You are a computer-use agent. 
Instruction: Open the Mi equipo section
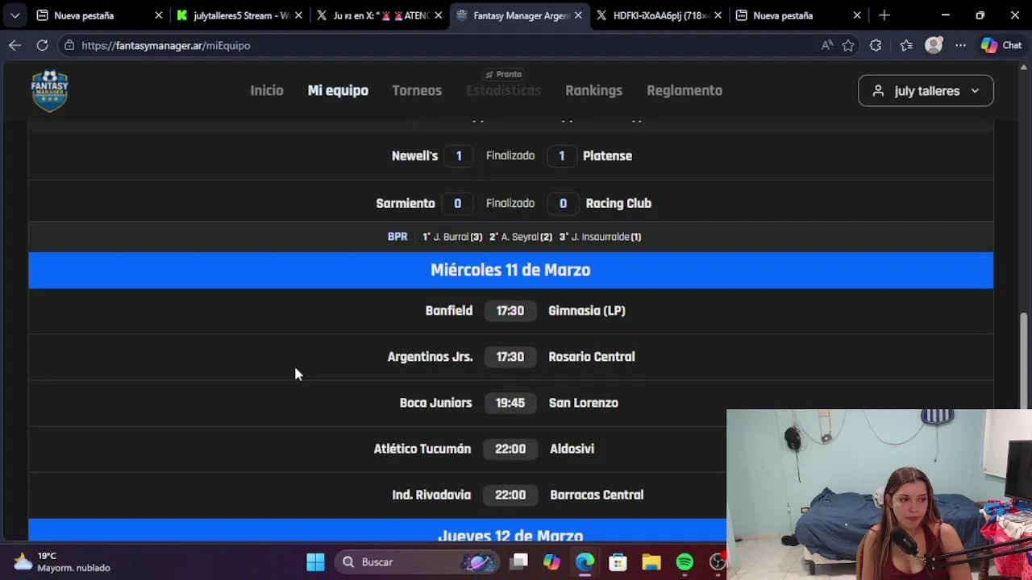click(338, 90)
